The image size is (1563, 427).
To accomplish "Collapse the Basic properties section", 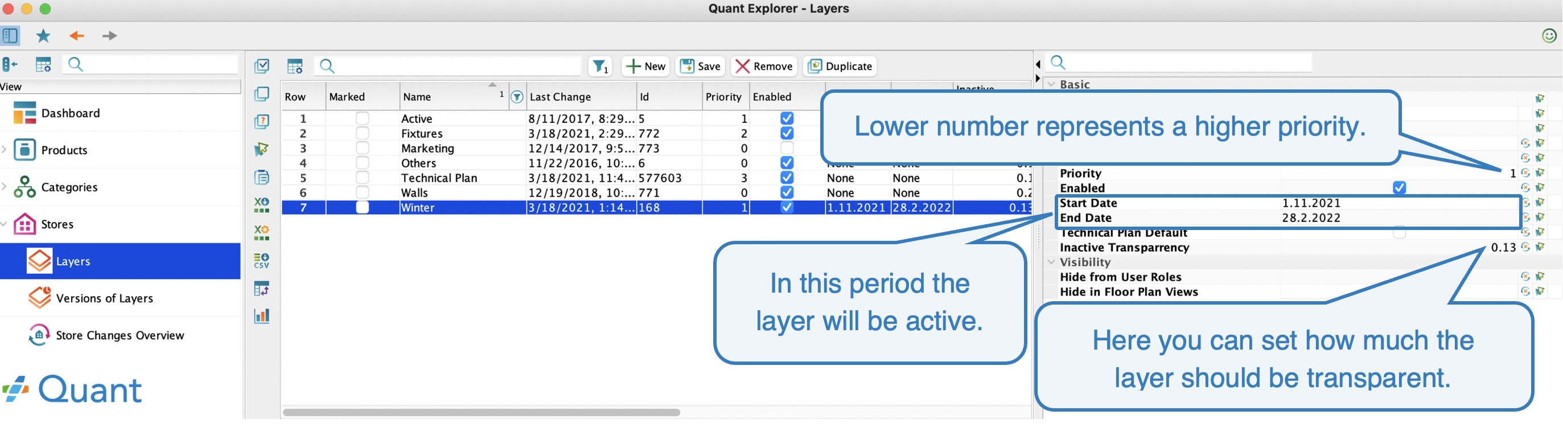I will pyautogui.click(x=1051, y=84).
